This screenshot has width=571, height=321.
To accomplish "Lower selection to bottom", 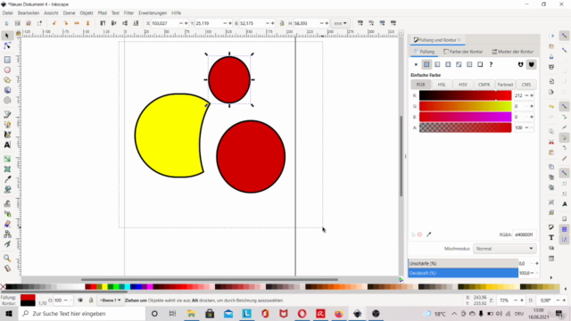I will coord(136,23).
